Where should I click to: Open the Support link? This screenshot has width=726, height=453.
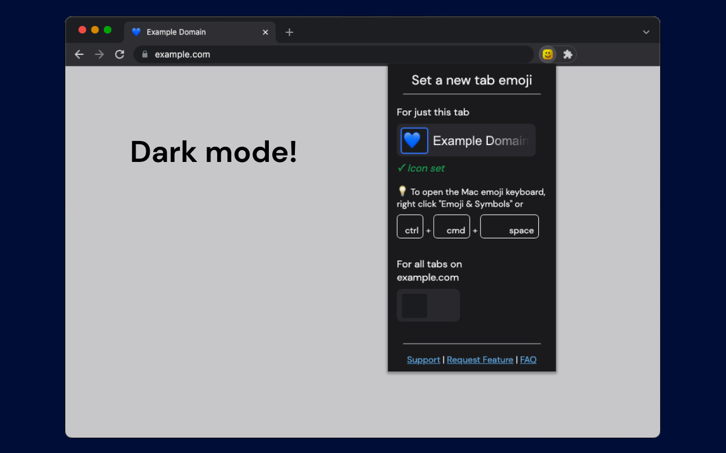tap(423, 360)
